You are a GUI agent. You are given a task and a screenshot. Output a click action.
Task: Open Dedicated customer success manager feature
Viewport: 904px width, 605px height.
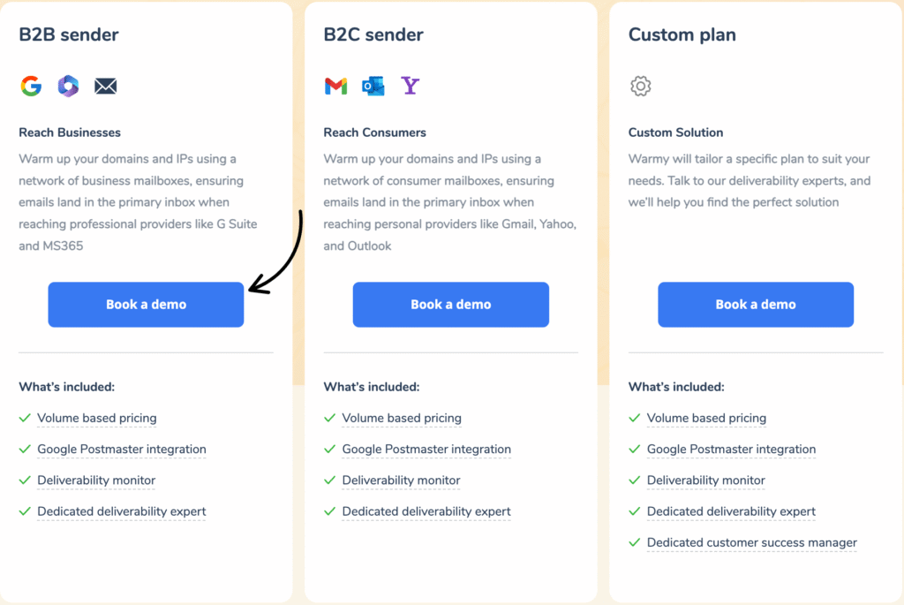pyautogui.click(x=752, y=542)
